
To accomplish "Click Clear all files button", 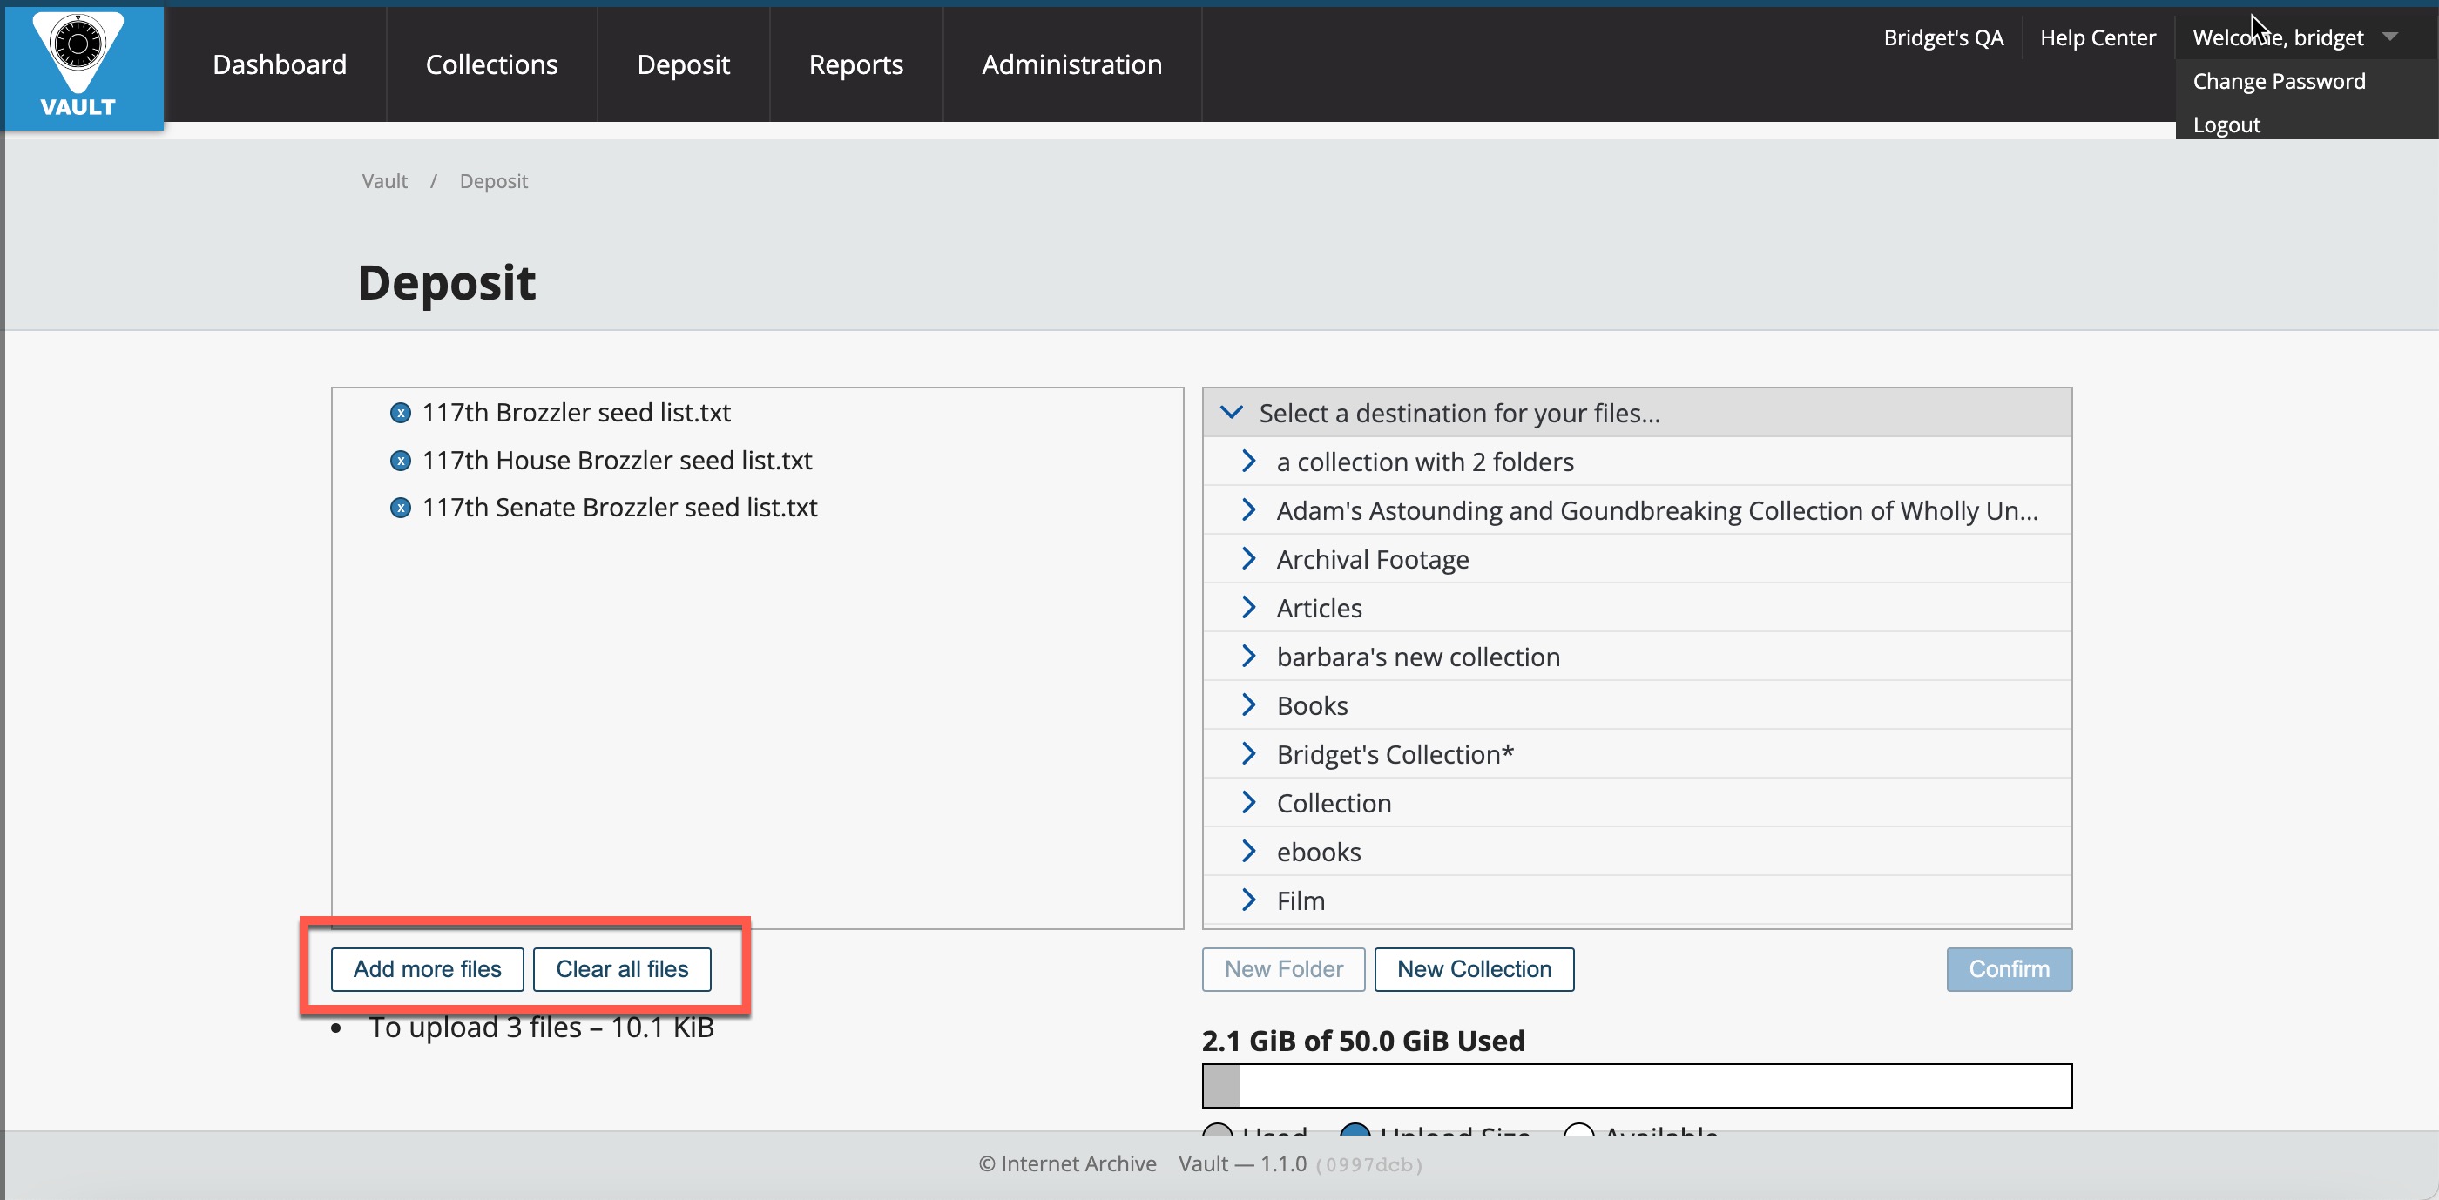I will pos(621,969).
